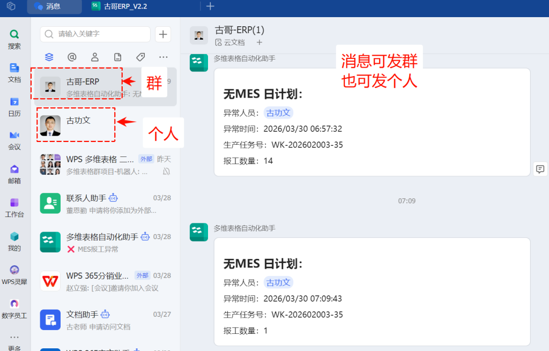Screen dimensions: 549x351
Task: Click the comment reply icon beside first message
Action: click(540, 169)
